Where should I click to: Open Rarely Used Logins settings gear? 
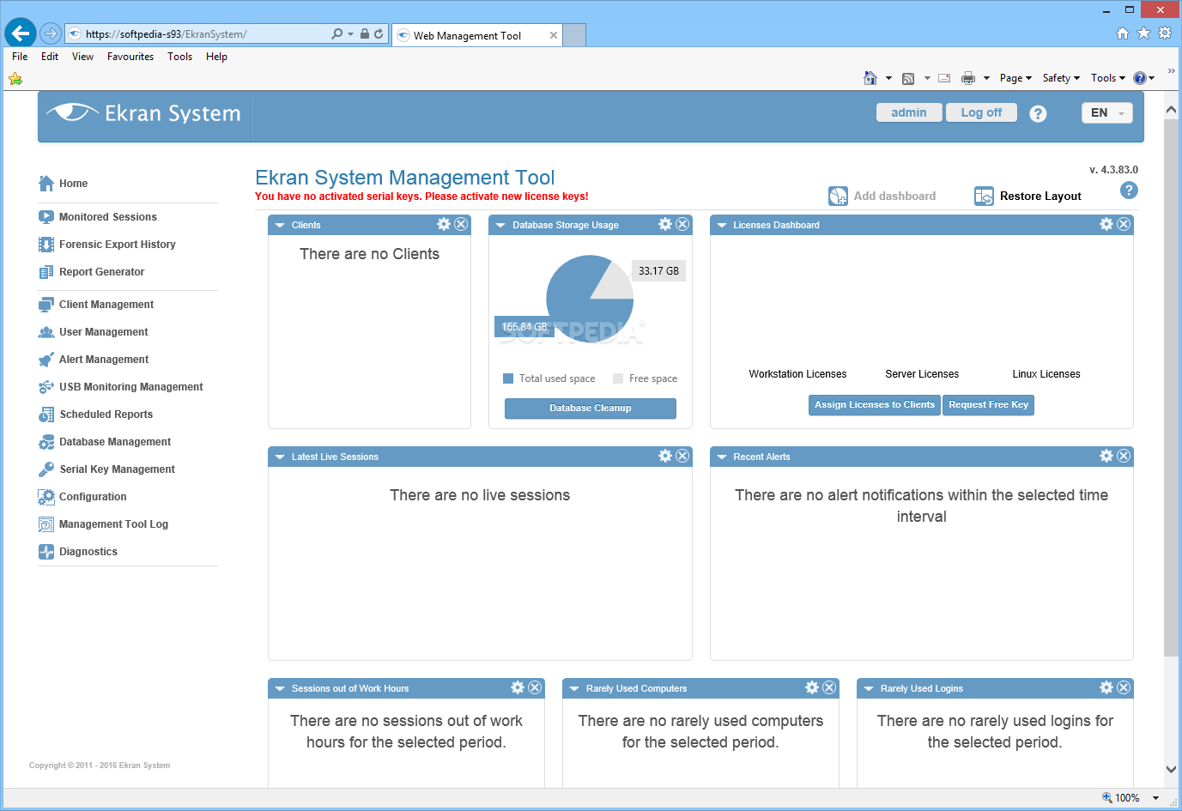tap(1106, 687)
